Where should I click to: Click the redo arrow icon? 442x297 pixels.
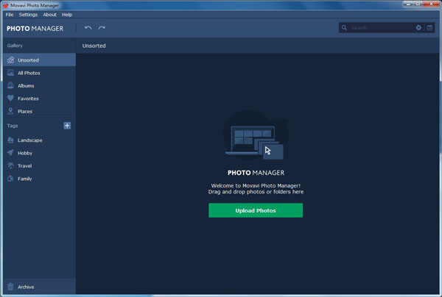point(102,27)
